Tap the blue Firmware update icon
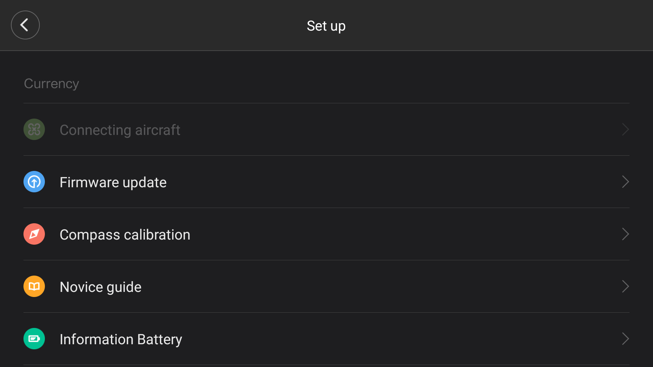The image size is (653, 367). [x=34, y=182]
